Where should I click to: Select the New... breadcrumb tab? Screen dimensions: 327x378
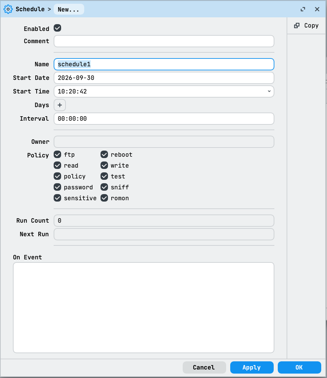[x=69, y=10]
